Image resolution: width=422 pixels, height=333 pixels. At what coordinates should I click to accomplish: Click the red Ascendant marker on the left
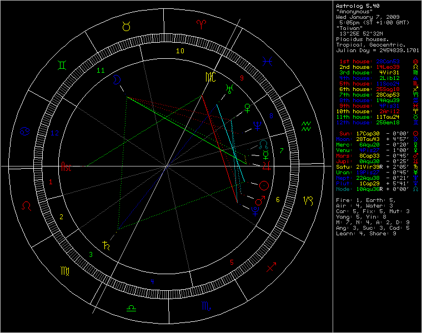(66, 166)
